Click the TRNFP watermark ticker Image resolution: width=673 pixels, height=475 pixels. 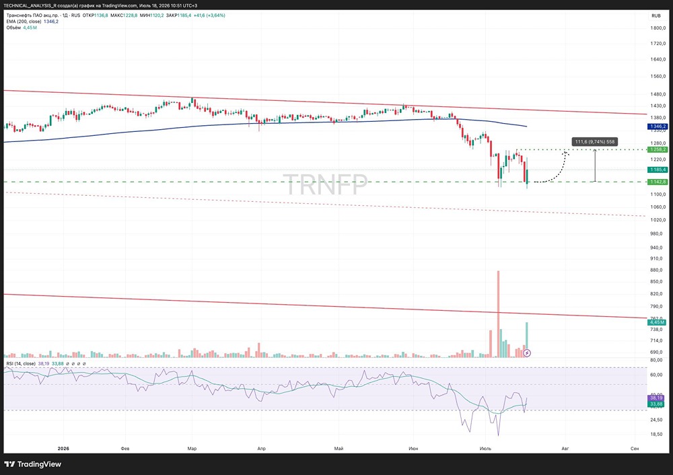pyautogui.click(x=325, y=183)
